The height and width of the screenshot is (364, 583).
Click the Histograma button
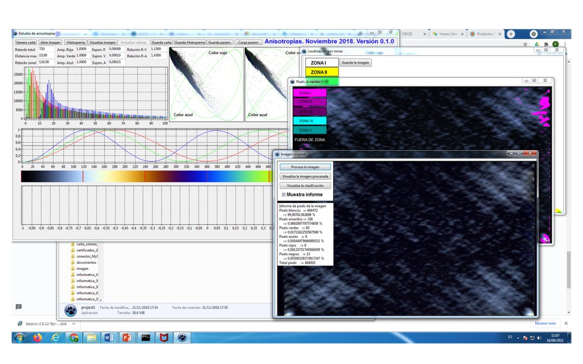tap(76, 42)
